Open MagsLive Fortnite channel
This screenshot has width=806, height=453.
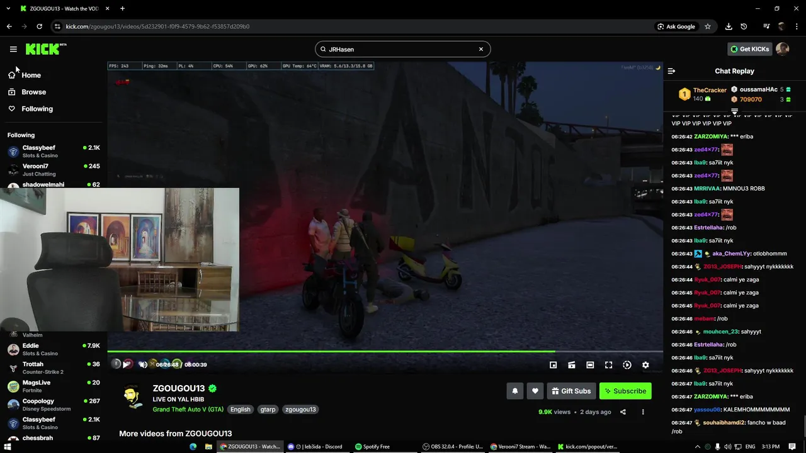coord(54,386)
